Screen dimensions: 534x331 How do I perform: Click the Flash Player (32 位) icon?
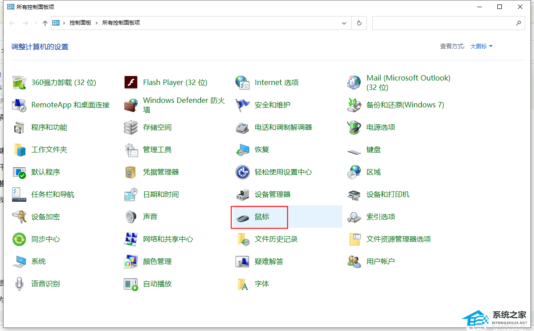coord(130,83)
